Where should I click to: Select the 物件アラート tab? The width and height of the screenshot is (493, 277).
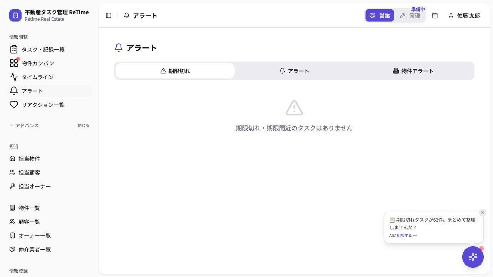(x=413, y=71)
